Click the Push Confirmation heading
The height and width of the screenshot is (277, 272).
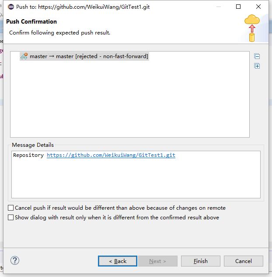pos(31,21)
